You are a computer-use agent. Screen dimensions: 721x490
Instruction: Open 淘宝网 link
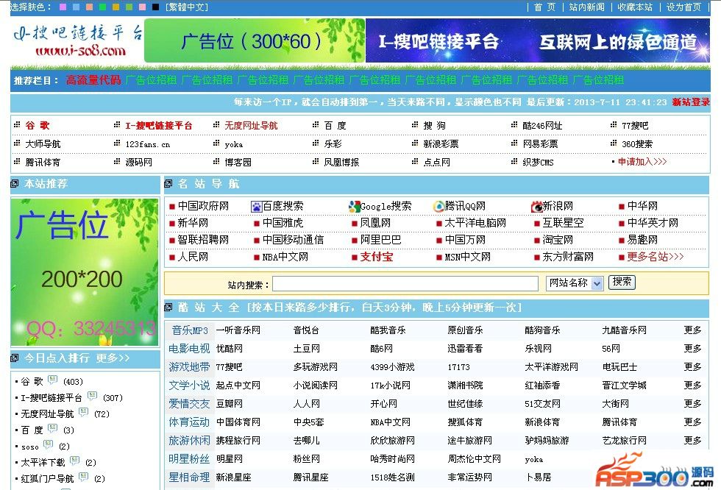[x=558, y=240]
